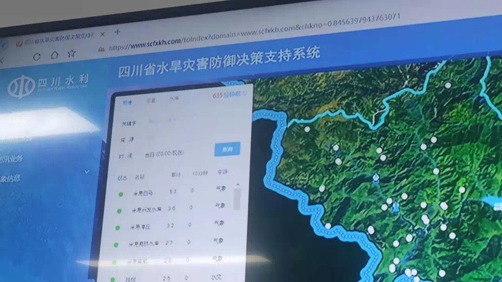Click the favorites star icon

(x=71, y=53)
